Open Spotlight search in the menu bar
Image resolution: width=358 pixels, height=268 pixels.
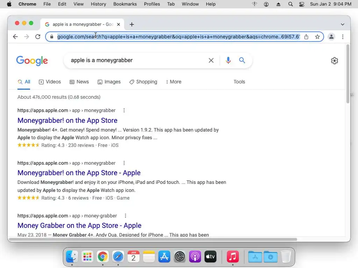pos(291,4)
